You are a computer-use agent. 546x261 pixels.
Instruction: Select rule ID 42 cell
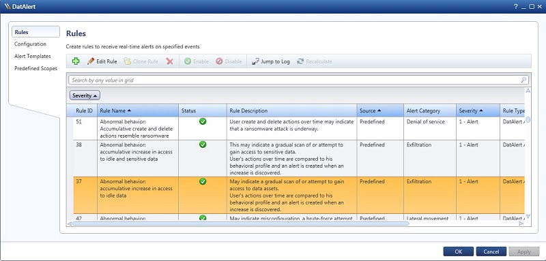click(x=85, y=217)
